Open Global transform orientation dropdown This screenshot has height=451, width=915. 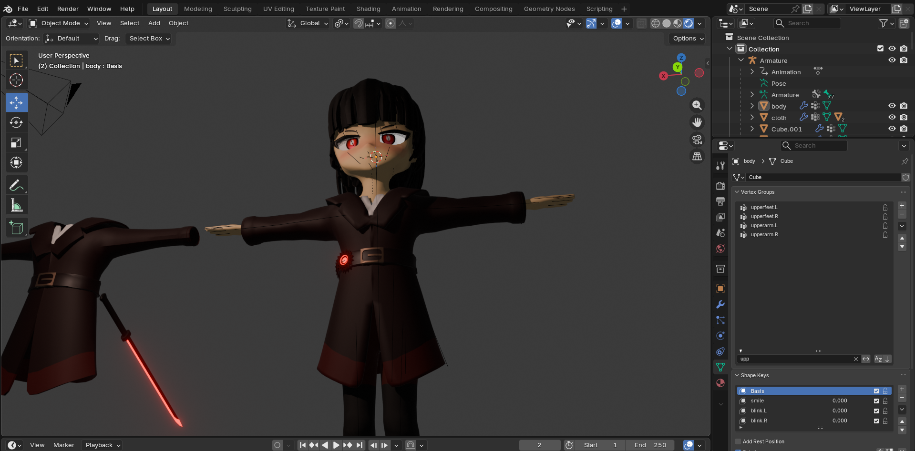pos(308,23)
